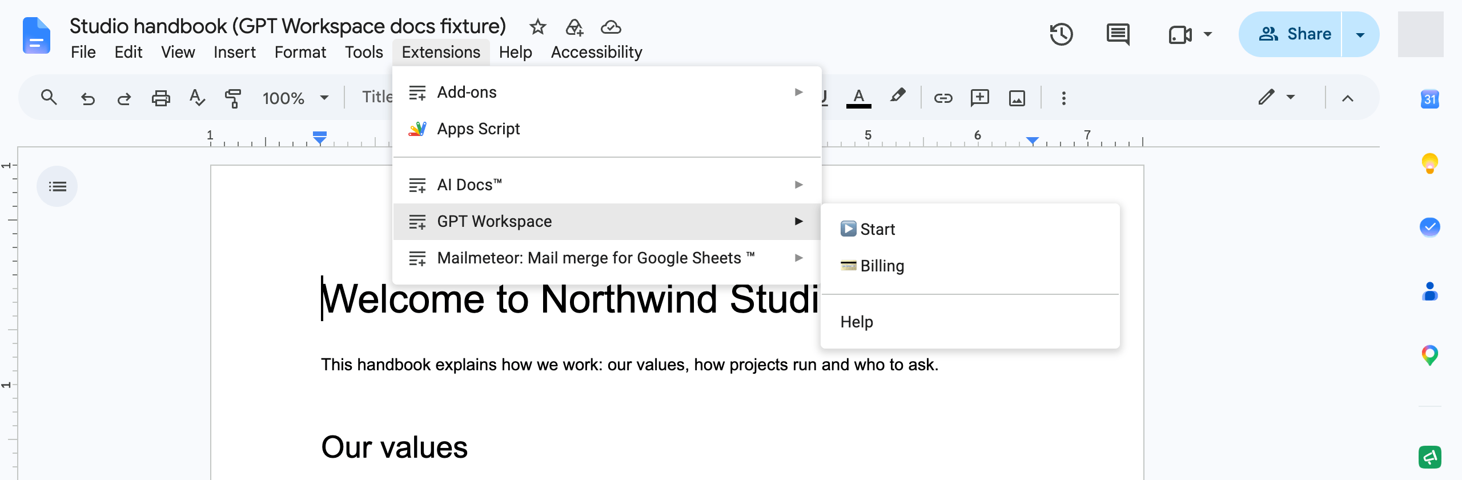Open Google Keep side panel
The width and height of the screenshot is (1462, 480).
[1429, 163]
